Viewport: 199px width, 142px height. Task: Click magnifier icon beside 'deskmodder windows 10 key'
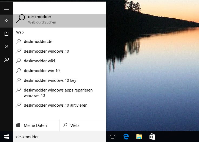(18, 80)
